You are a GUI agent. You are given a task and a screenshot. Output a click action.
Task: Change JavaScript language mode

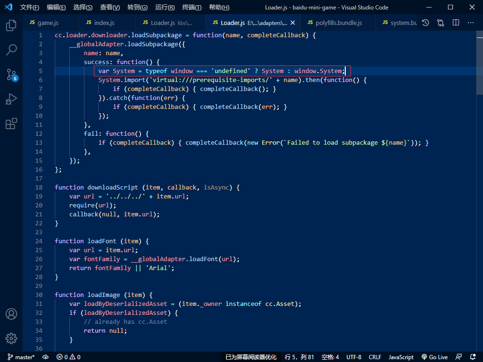[401, 357]
